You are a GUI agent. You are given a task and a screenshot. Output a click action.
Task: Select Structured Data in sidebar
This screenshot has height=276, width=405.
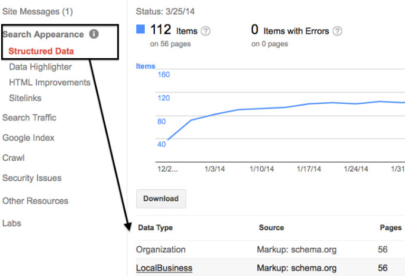tap(41, 51)
